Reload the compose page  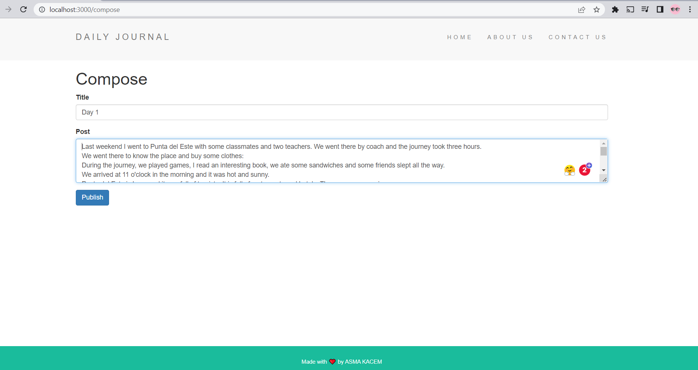[24, 9]
